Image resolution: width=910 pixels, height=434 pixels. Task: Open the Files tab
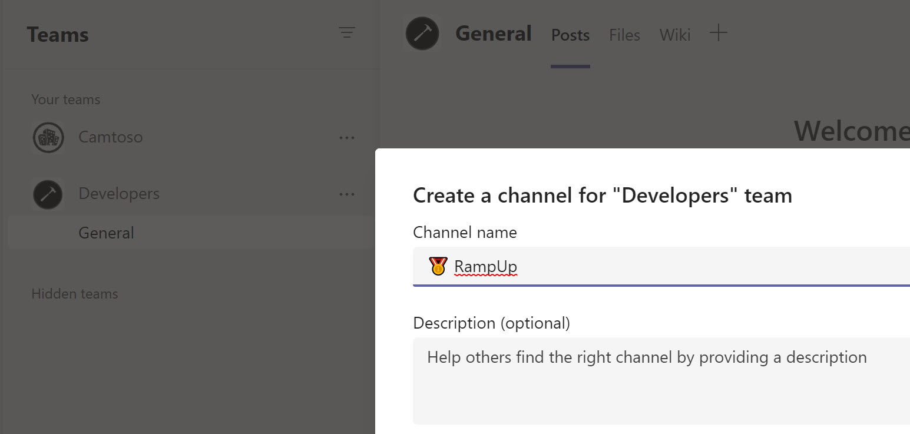pos(624,35)
